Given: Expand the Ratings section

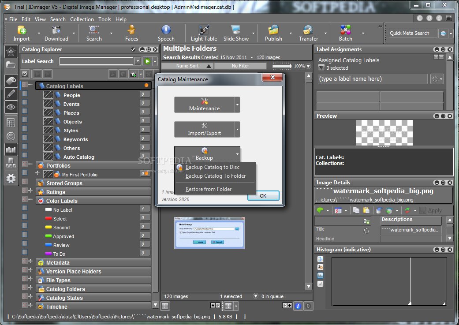Looking at the screenshot, I should 30,191.
